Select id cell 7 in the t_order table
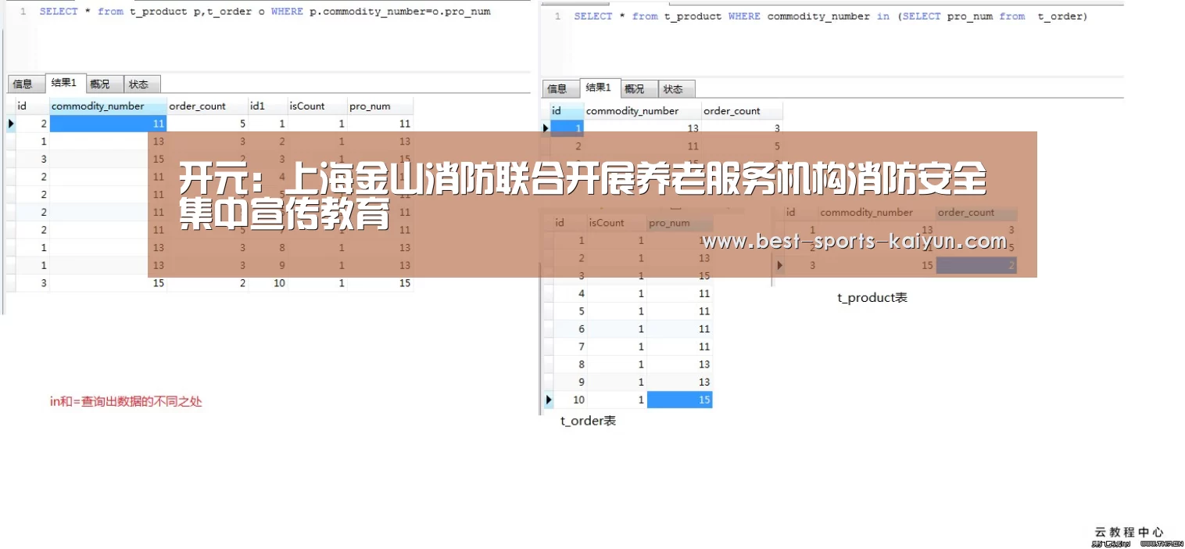The image size is (1185, 549). [x=570, y=346]
